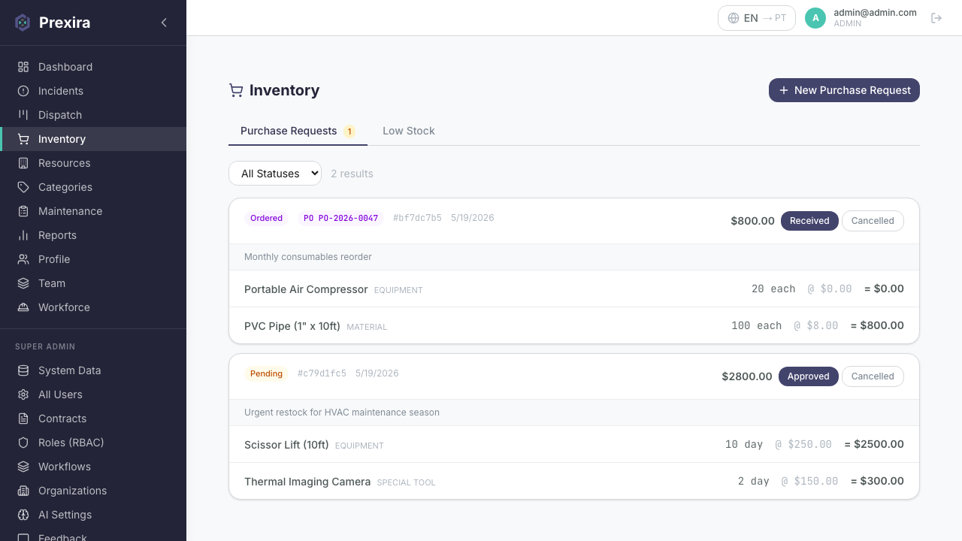Image resolution: width=962 pixels, height=541 pixels.
Task: Open the All Statuses dropdown
Action: tap(275, 174)
